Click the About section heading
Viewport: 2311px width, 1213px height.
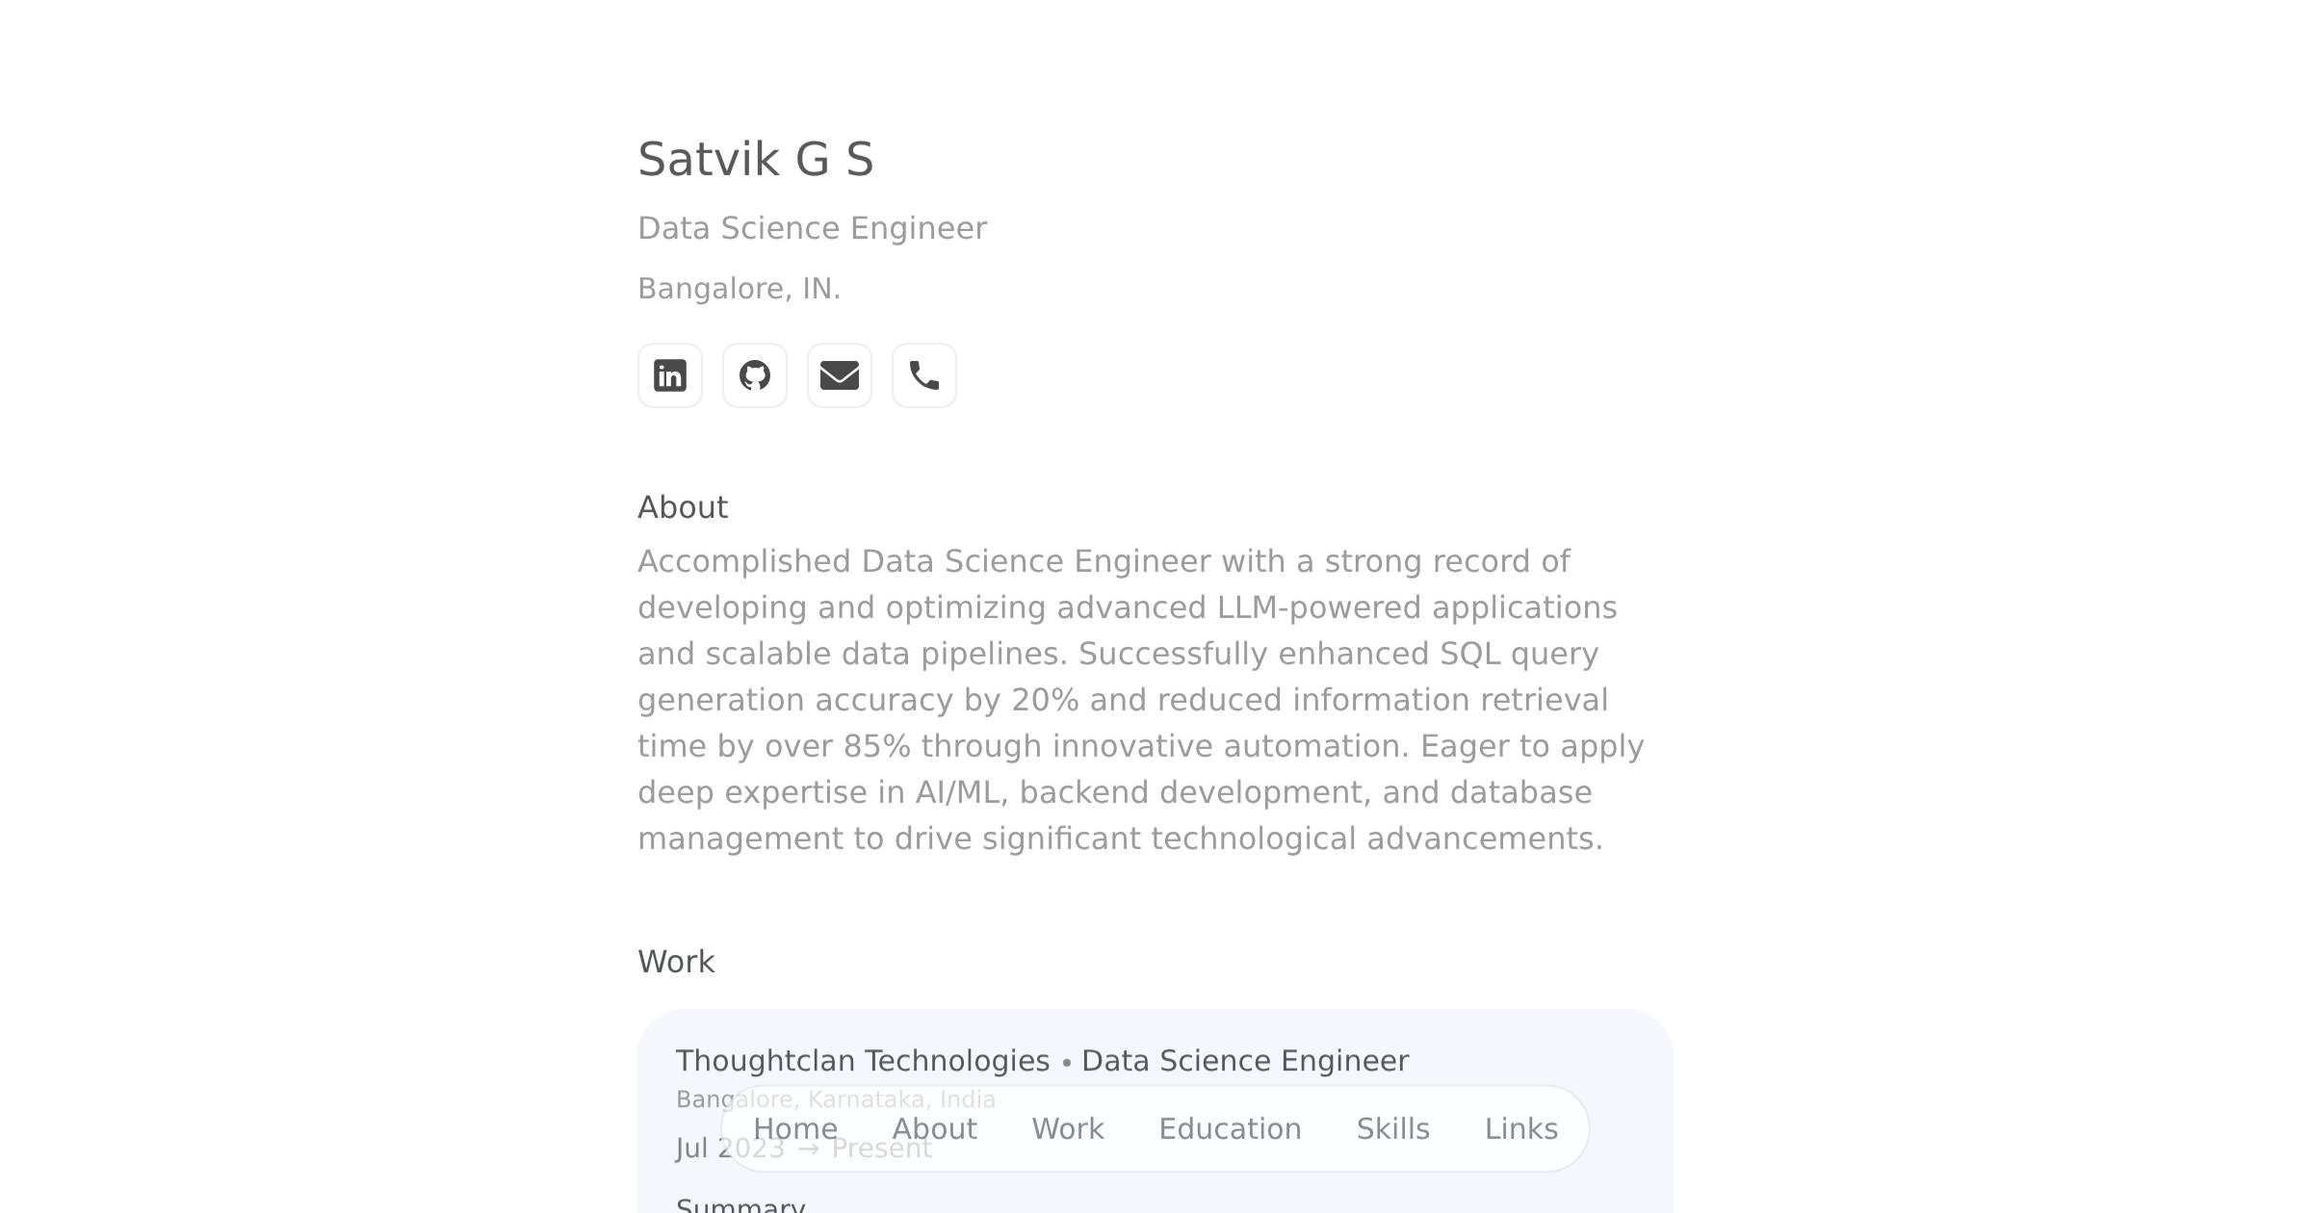[683, 507]
